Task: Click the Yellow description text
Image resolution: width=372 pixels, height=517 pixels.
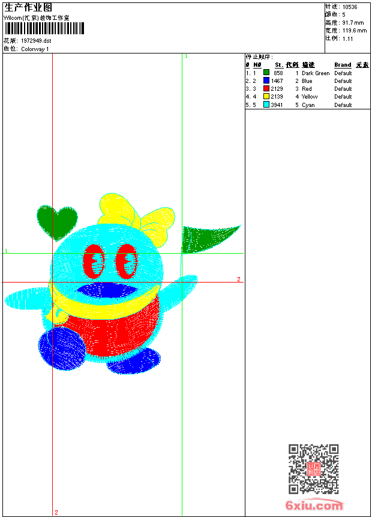Action: (310, 97)
